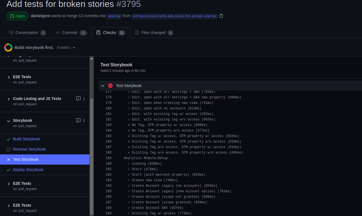The height and width of the screenshot is (216, 362).
Task: Open Deploy Storybook job
Action: pyautogui.click(x=28, y=170)
